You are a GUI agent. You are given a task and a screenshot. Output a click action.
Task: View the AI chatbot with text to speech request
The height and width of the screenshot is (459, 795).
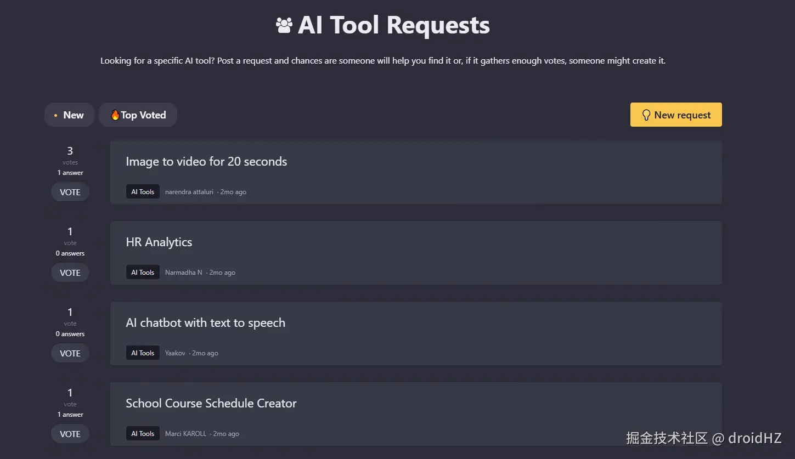click(x=205, y=323)
